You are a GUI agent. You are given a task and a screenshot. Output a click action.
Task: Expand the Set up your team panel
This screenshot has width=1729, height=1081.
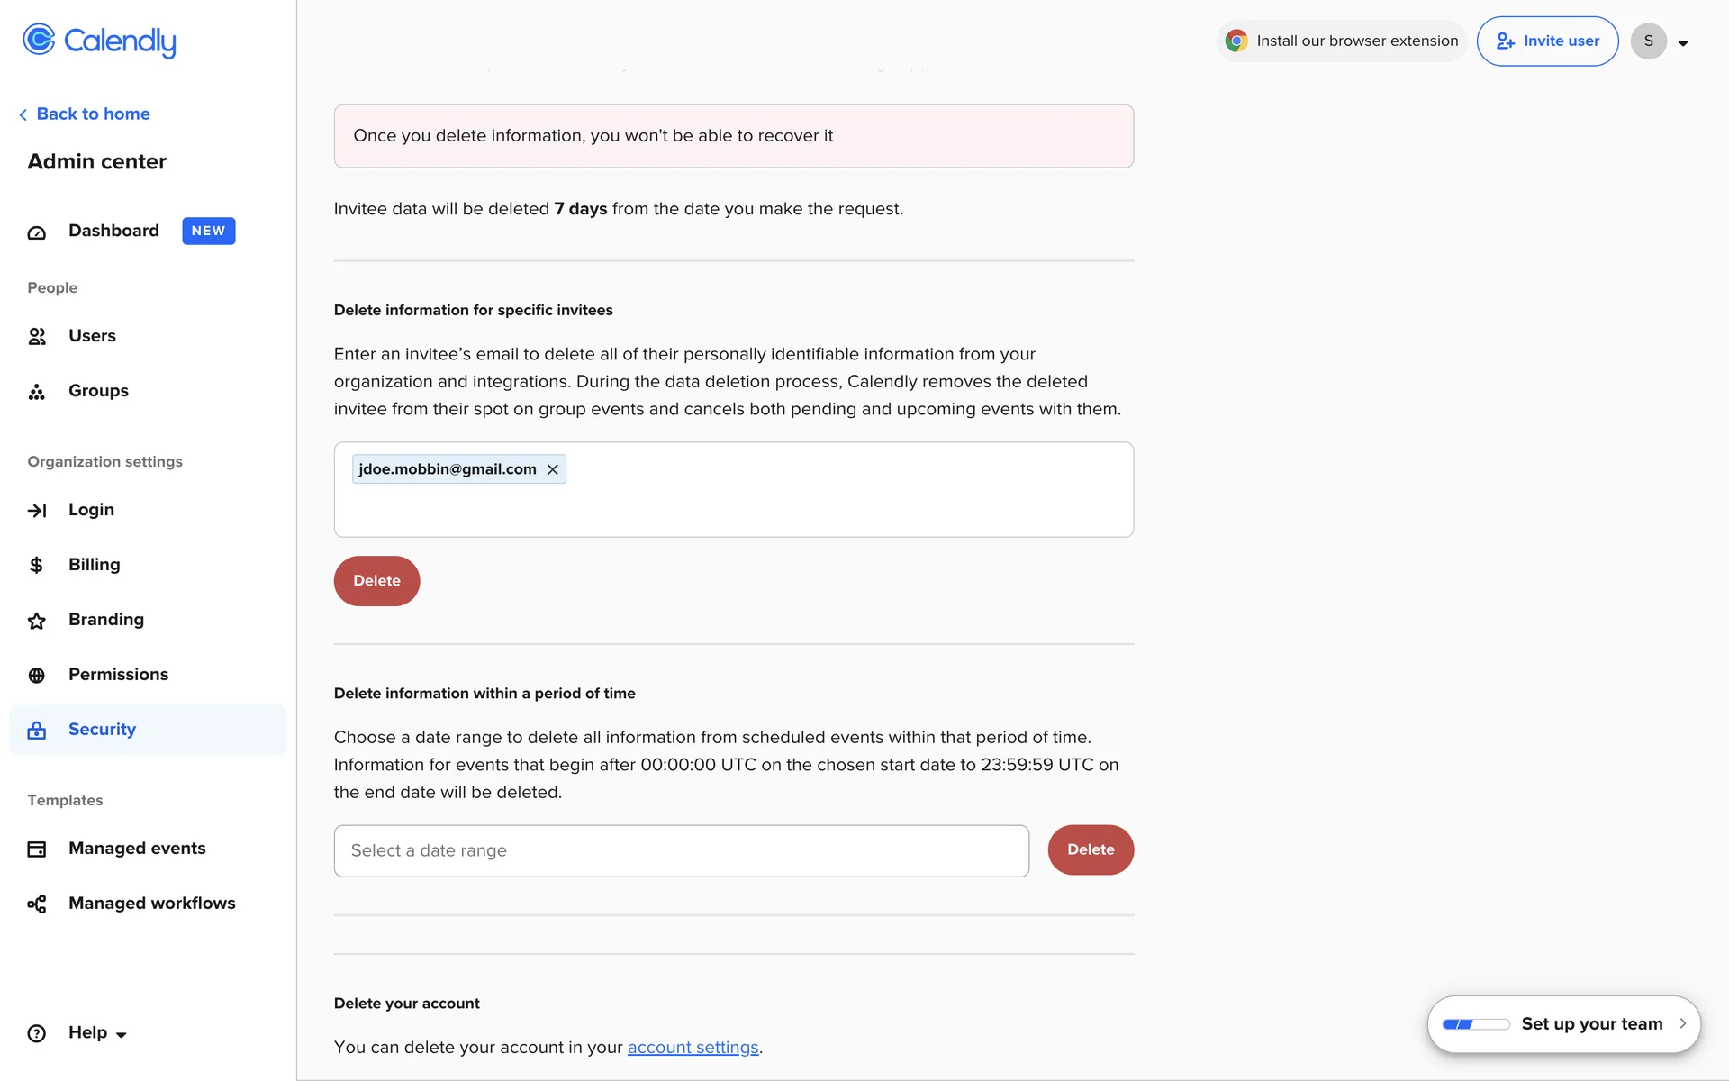pos(1681,1024)
